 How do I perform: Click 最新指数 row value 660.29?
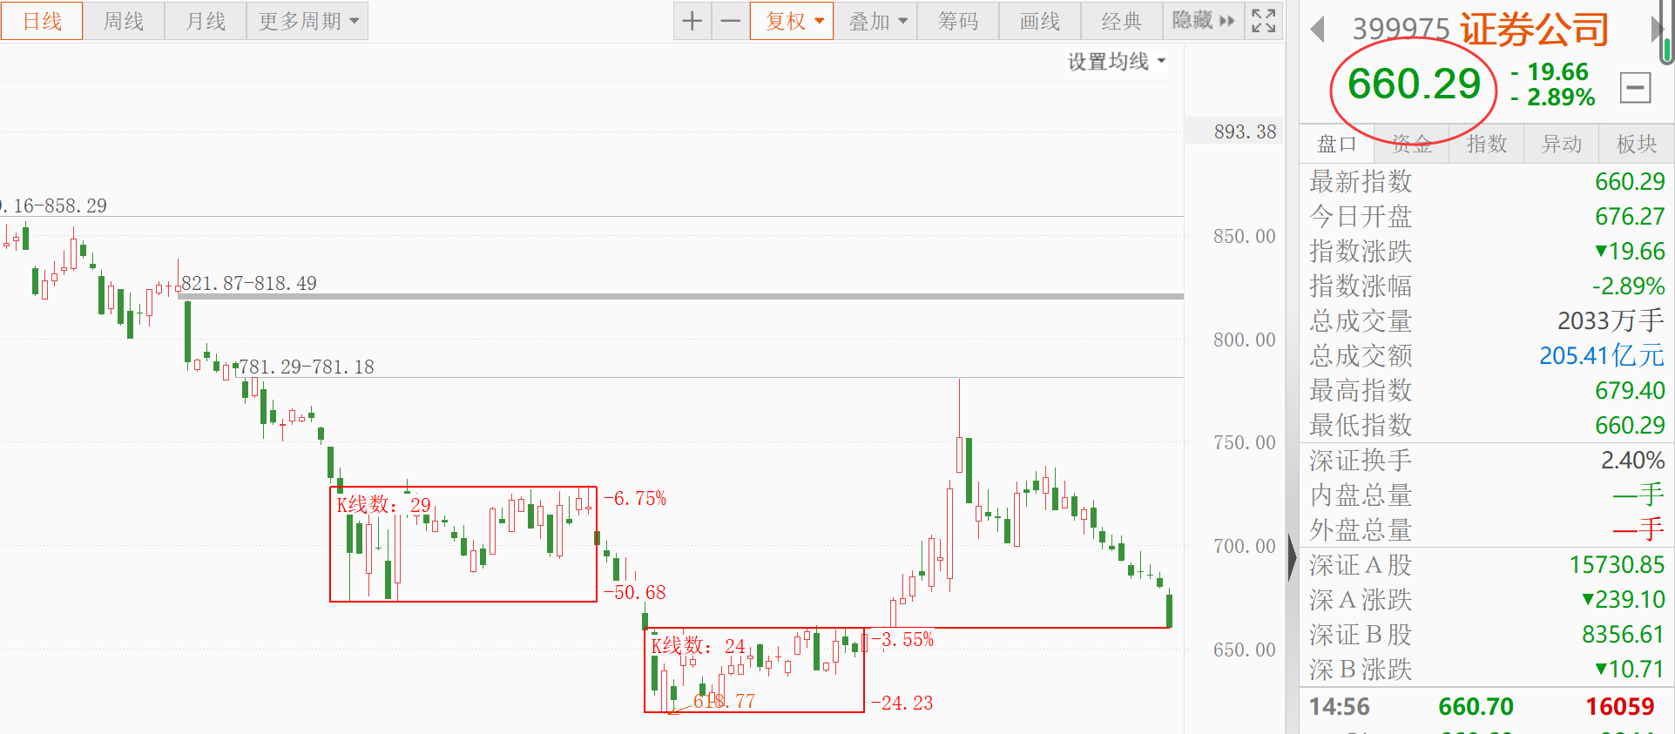[1630, 181]
